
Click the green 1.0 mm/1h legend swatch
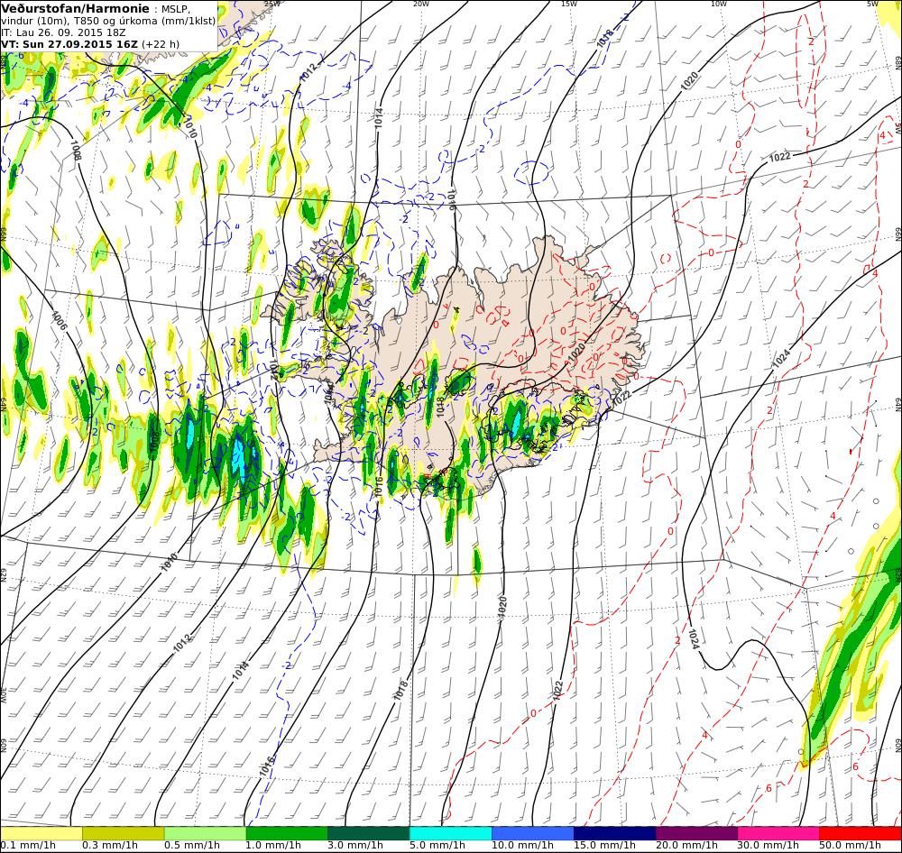[287, 833]
